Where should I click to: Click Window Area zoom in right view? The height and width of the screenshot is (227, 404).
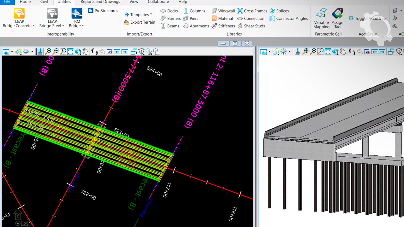pyautogui.click(x=320, y=51)
